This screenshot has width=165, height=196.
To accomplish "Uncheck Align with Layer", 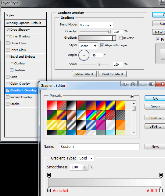I will click(102, 45).
